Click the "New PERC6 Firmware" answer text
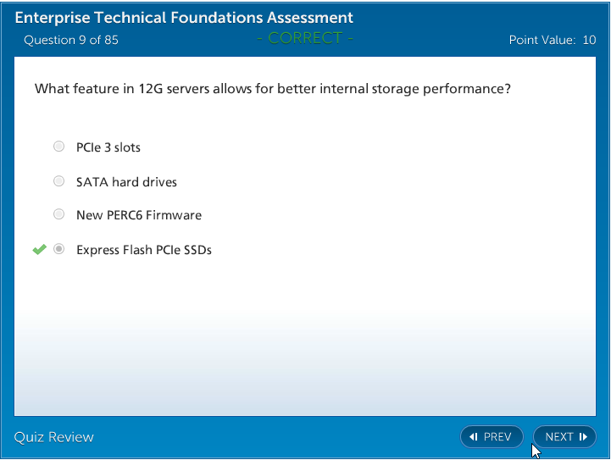Image resolution: width=611 pixels, height=460 pixels. [x=139, y=215]
